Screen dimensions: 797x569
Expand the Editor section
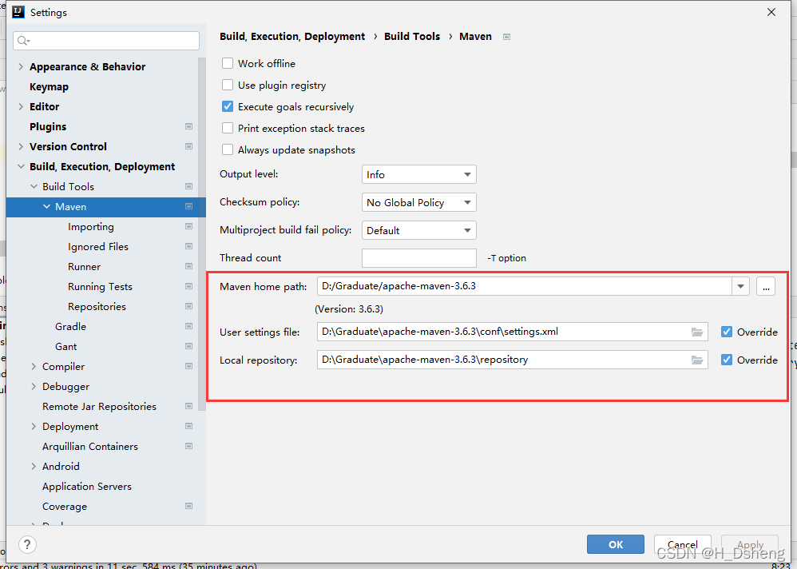[x=21, y=107]
